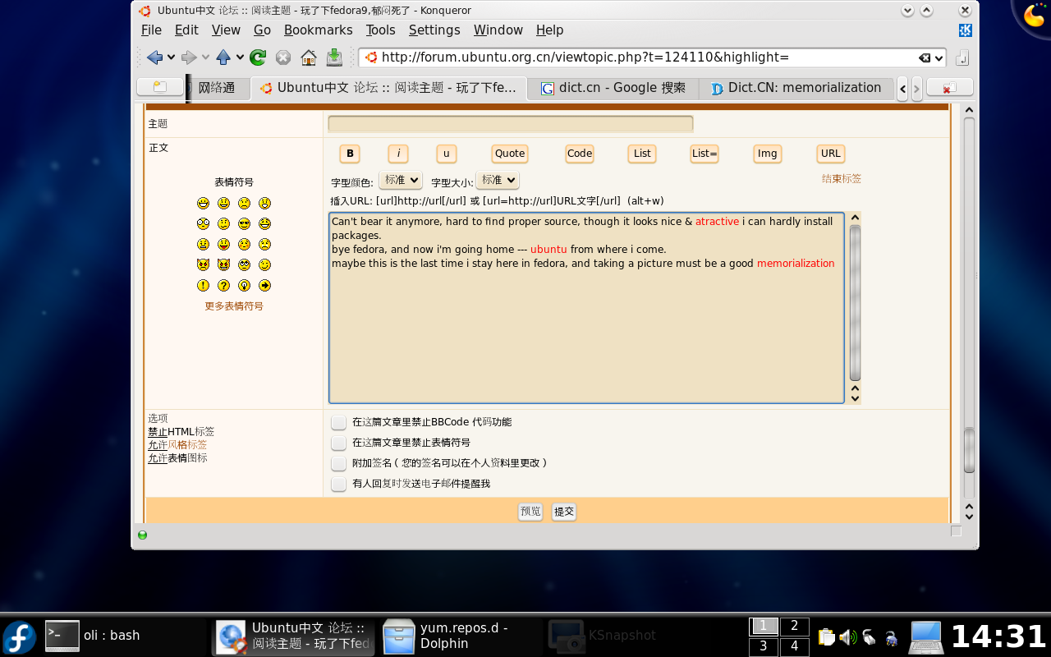Go up one level with up arrow
The width and height of the screenshot is (1051, 657).
click(x=223, y=57)
